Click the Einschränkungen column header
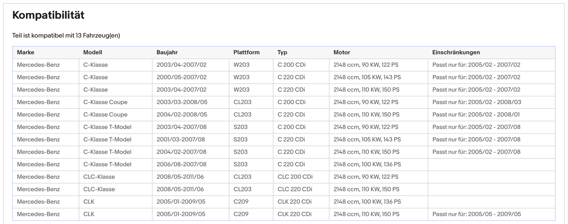 456,52
